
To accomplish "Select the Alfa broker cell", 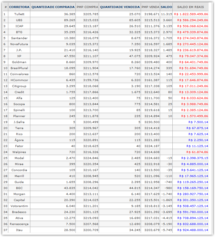I will [x=19, y=98].
